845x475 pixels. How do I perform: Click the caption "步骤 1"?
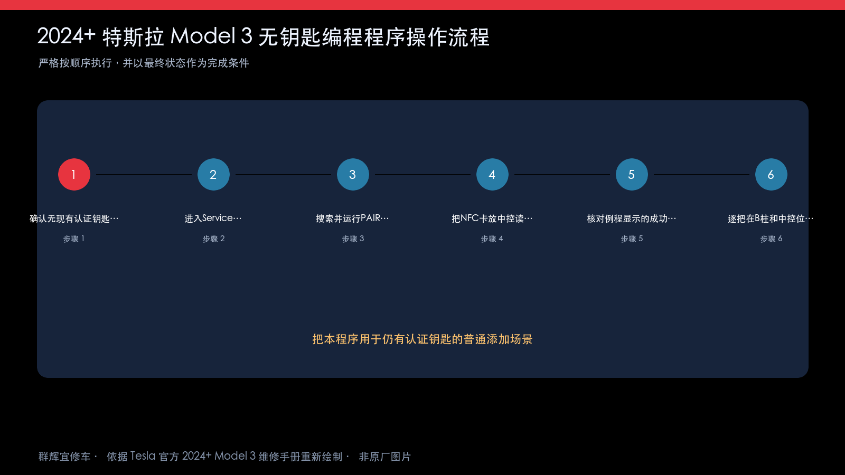point(74,239)
